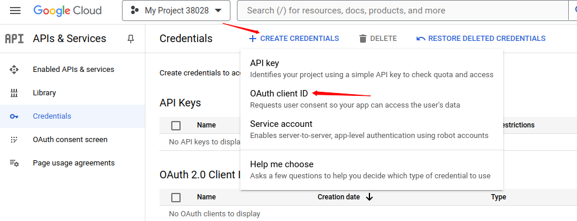
Task: Click the OAuth clients Name column header
Action: pyautogui.click(x=206, y=197)
